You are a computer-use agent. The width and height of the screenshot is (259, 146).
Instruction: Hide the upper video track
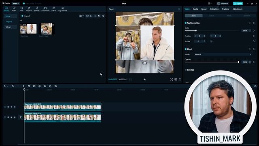(11, 107)
